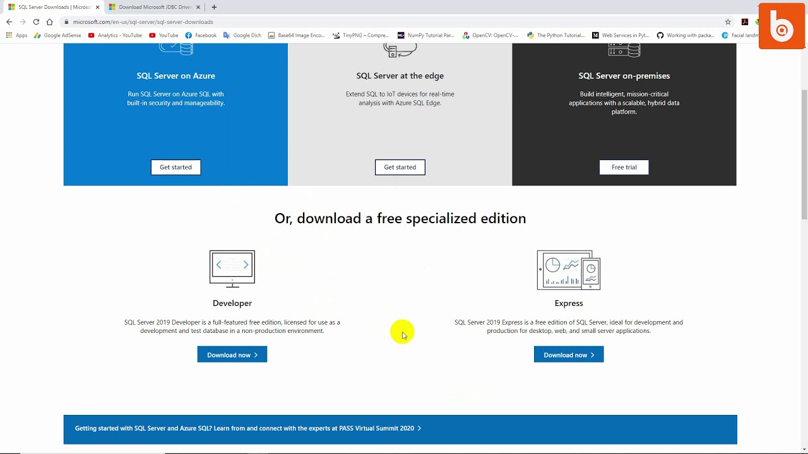Image resolution: width=808 pixels, height=454 pixels.
Task: Bookmark this page with the star icon
Action: [728, 21]
